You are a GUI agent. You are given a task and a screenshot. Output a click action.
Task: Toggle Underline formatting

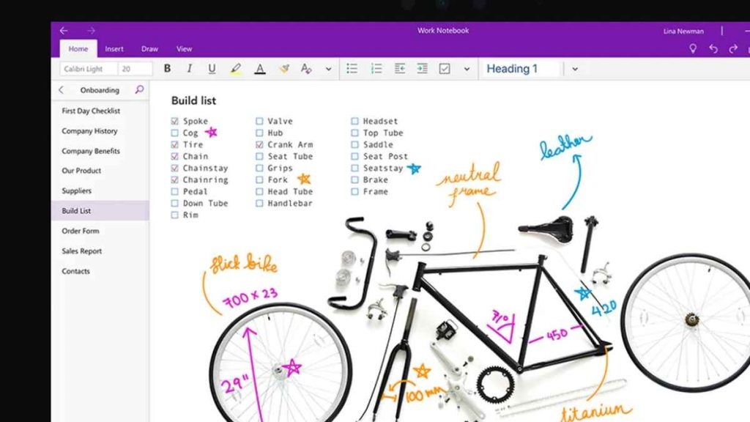pyautogui.click(x=212, y=68)
